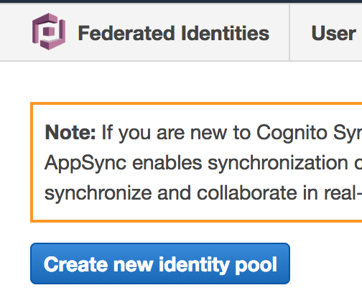This screenshot has height=303, width=362.
Task: Click the word Identities in the header tab
Action: tap(225, 33)
